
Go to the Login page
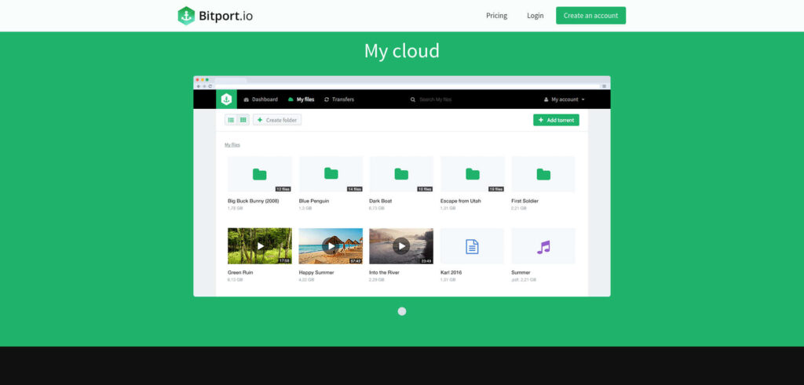[535, 16]
